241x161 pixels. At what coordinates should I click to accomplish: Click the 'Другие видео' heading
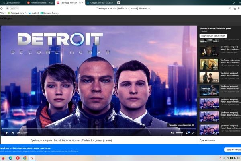pyautogui.click(x=207, y=140)
